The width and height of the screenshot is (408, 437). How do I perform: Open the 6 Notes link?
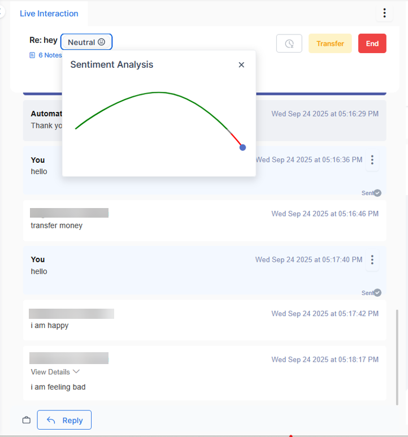(50, 55)
